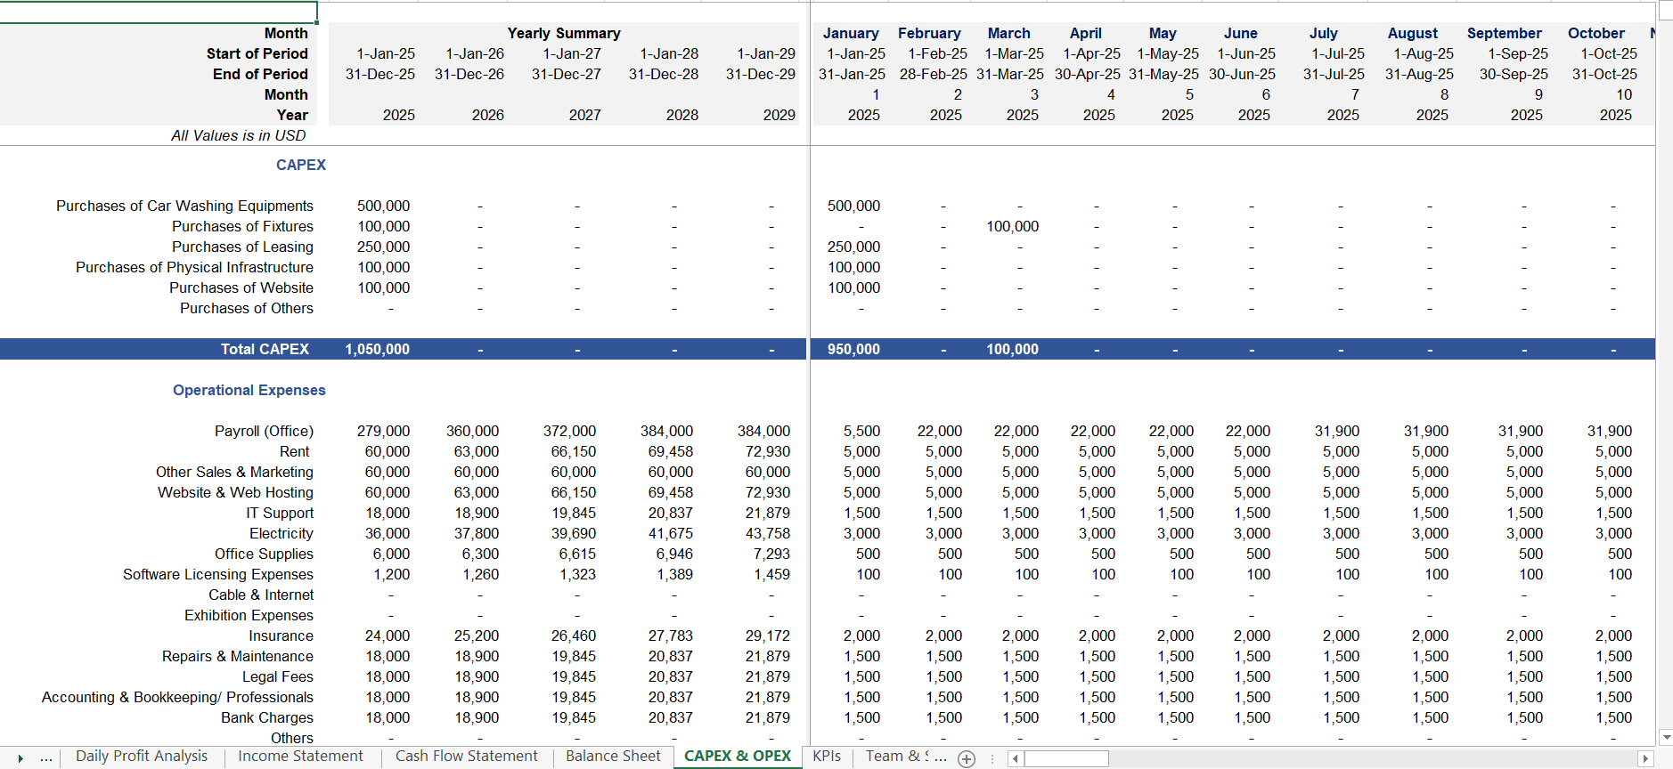Screen dimensions: 1673x769
Task: Select Repairs & Maintenance label
Action: (238, 656)
